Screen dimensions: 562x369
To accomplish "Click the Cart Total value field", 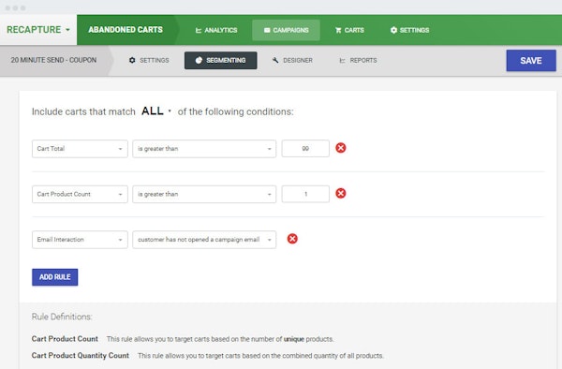I will pyautogui.click(x=305, y=148).
